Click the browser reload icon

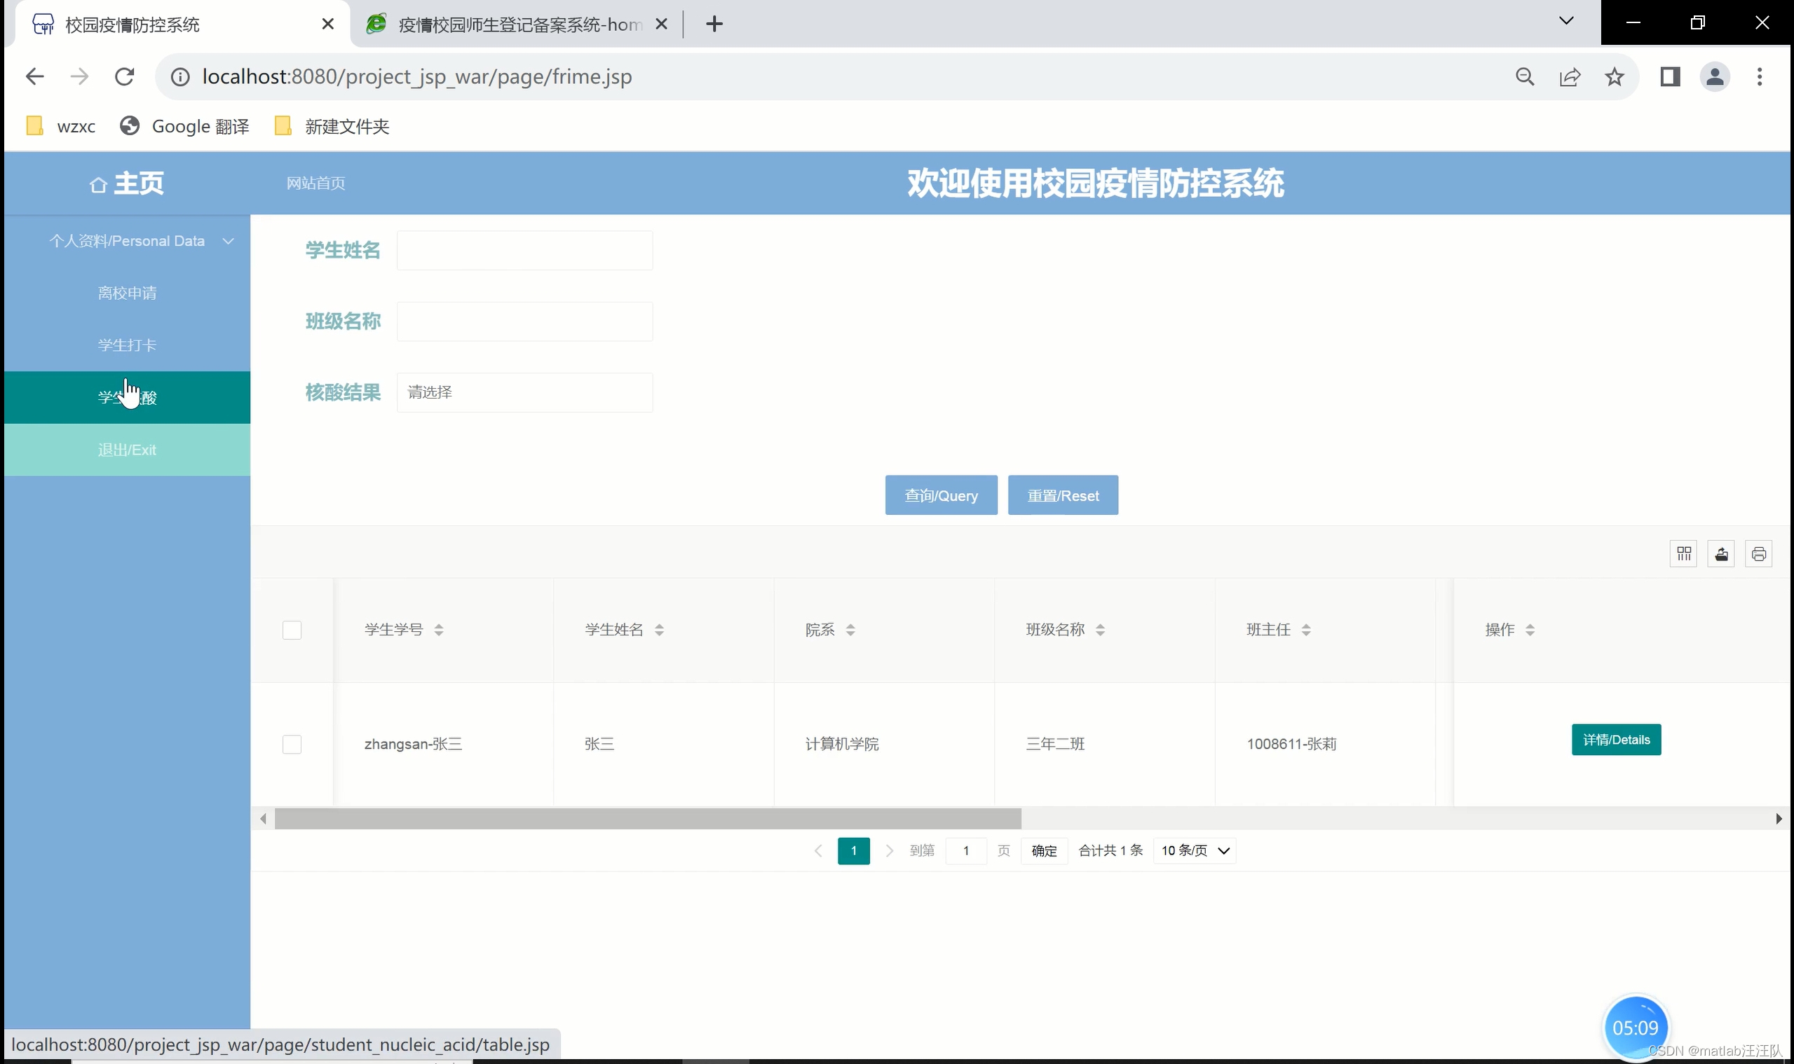[x=125, y=77]
